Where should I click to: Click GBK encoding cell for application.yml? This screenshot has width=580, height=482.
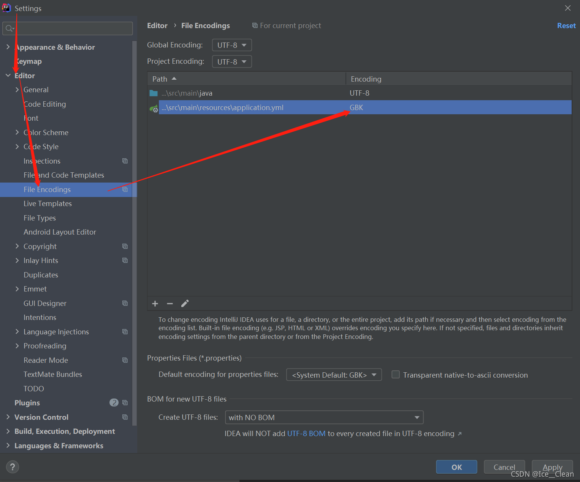point(357,107)
